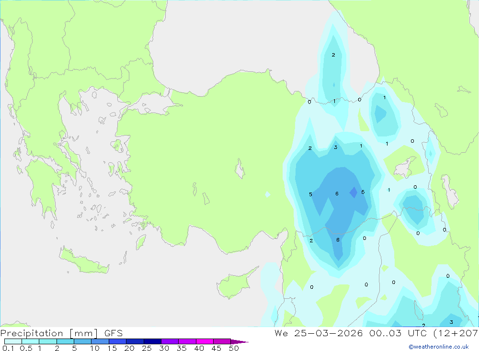Click the legend label "35"
Viewport: 479px width, 351px height.
point(182,348)
